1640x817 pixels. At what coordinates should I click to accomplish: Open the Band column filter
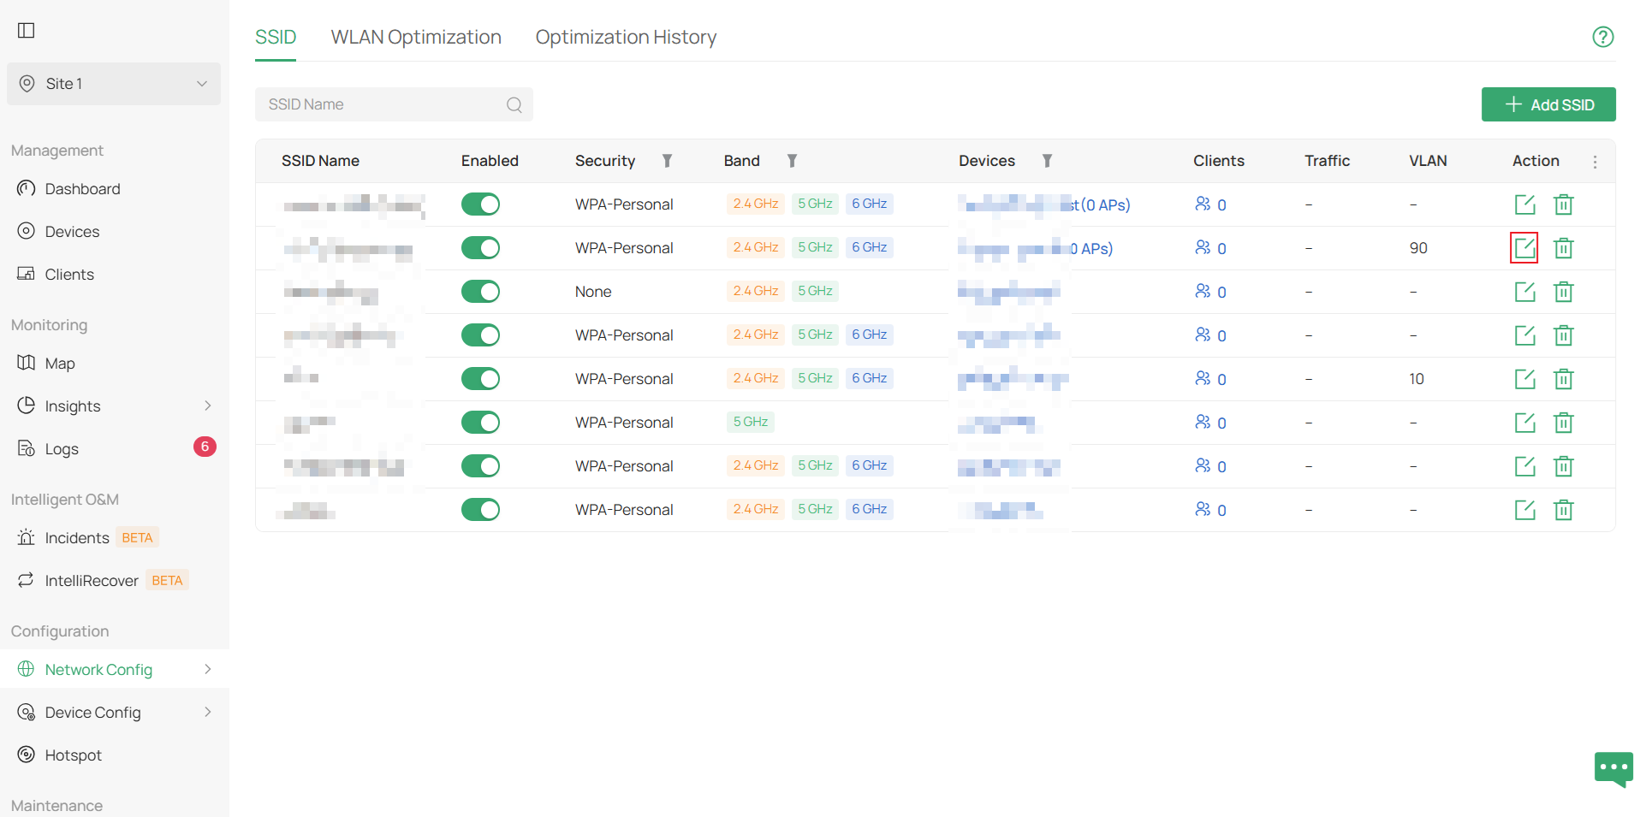coord(792,161)
